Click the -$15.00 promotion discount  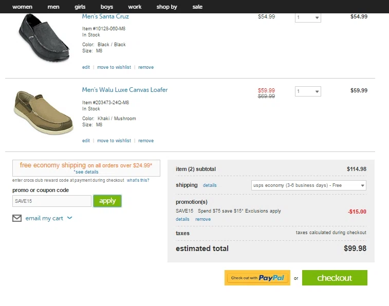357,212
